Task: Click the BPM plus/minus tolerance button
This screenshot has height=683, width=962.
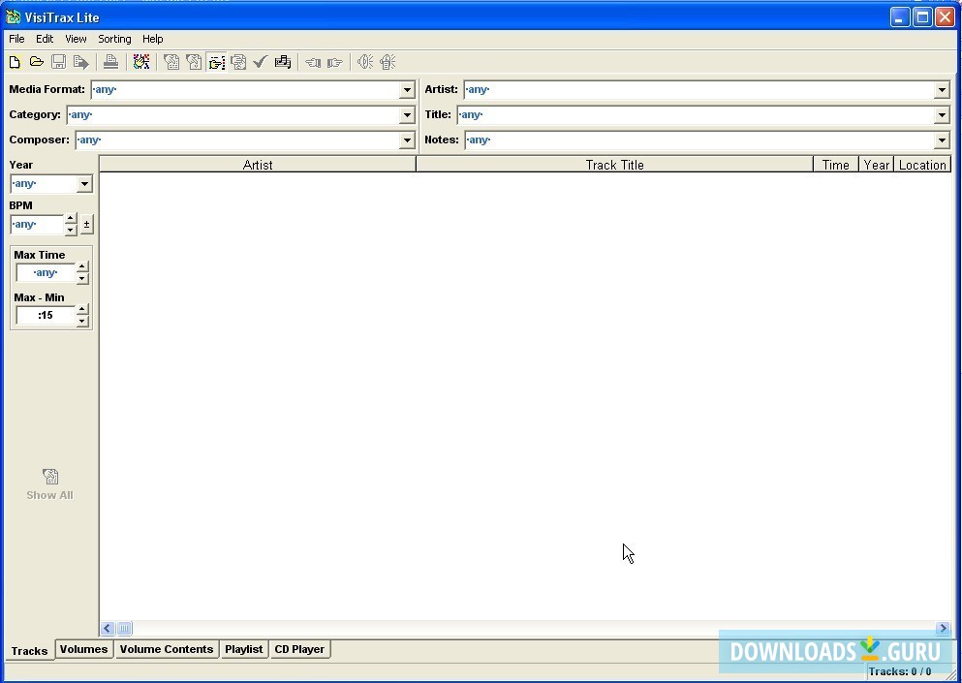Action: 86,225
